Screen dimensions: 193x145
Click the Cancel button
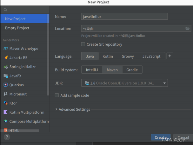(183, 137)
